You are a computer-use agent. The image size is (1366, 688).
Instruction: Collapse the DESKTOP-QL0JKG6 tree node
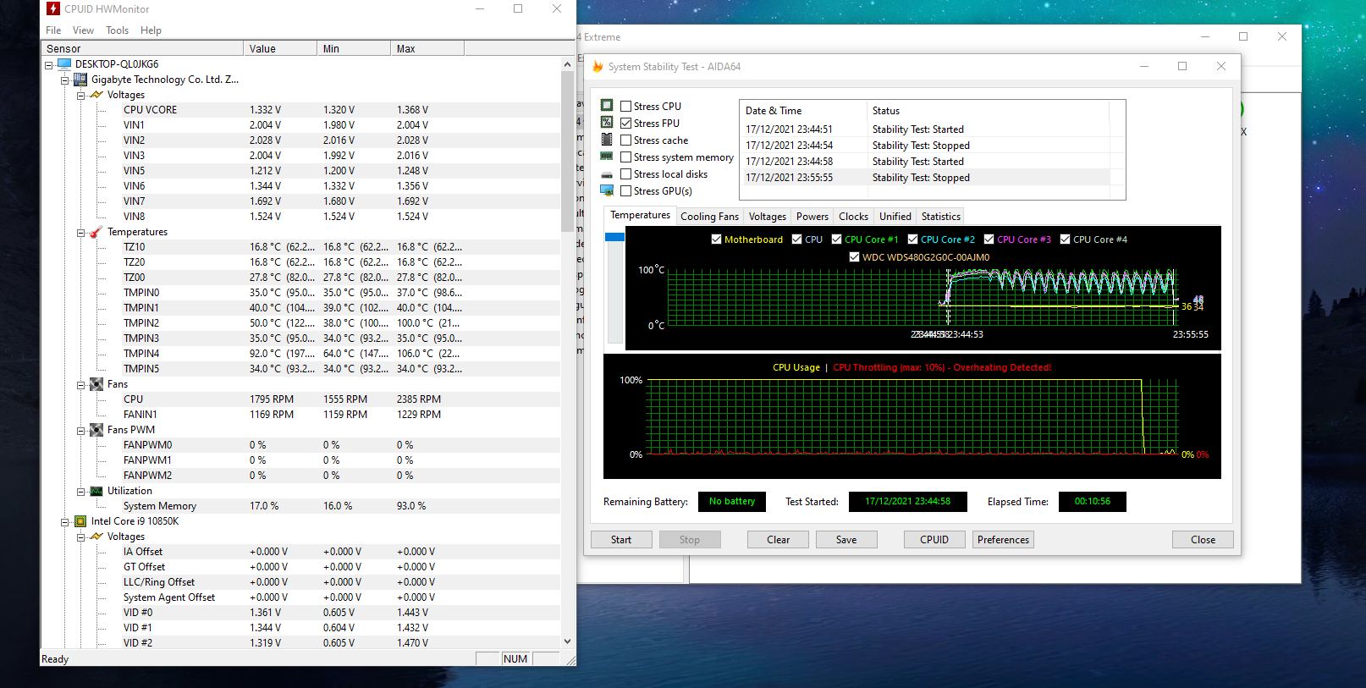[x=49, y=65]
